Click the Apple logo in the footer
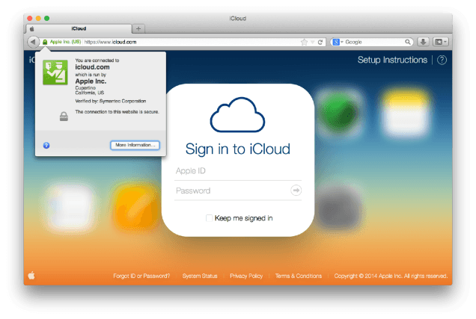 click(31, 276)
